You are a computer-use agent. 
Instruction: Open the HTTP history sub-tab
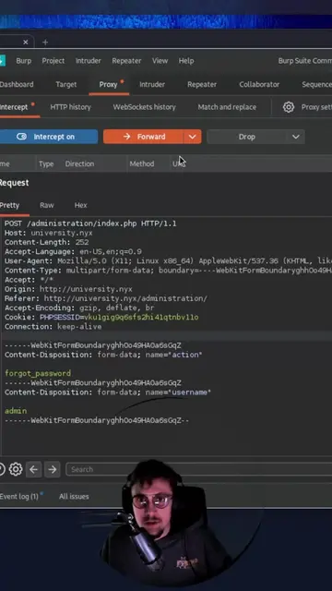pyautogui.click(x=70, y=107)
